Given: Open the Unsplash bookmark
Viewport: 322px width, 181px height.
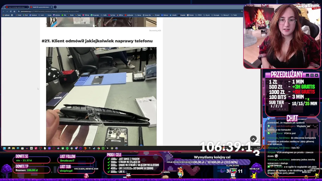Looking at the screenshot, I should [x=182, y=15].
